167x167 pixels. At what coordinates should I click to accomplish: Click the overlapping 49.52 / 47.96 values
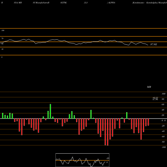(x=155, y=99)
